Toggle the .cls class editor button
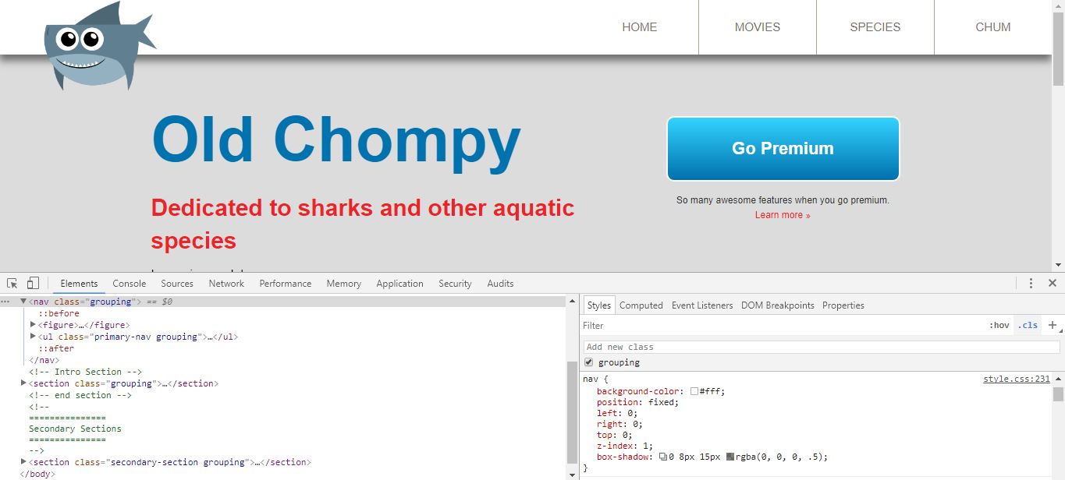 tap(1028, 326)
